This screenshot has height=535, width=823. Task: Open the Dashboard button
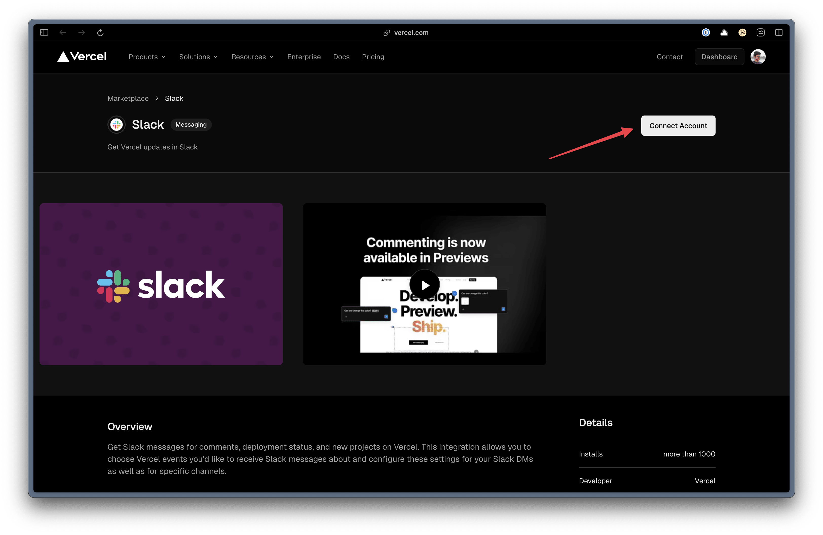click(719, 57)
